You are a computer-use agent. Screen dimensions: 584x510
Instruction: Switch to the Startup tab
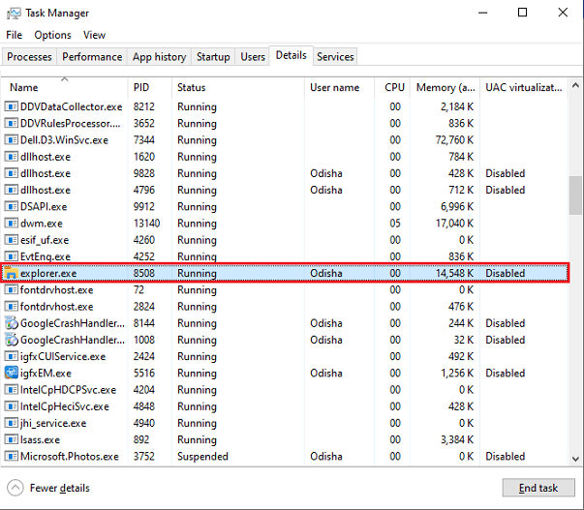tap(213, 56)
